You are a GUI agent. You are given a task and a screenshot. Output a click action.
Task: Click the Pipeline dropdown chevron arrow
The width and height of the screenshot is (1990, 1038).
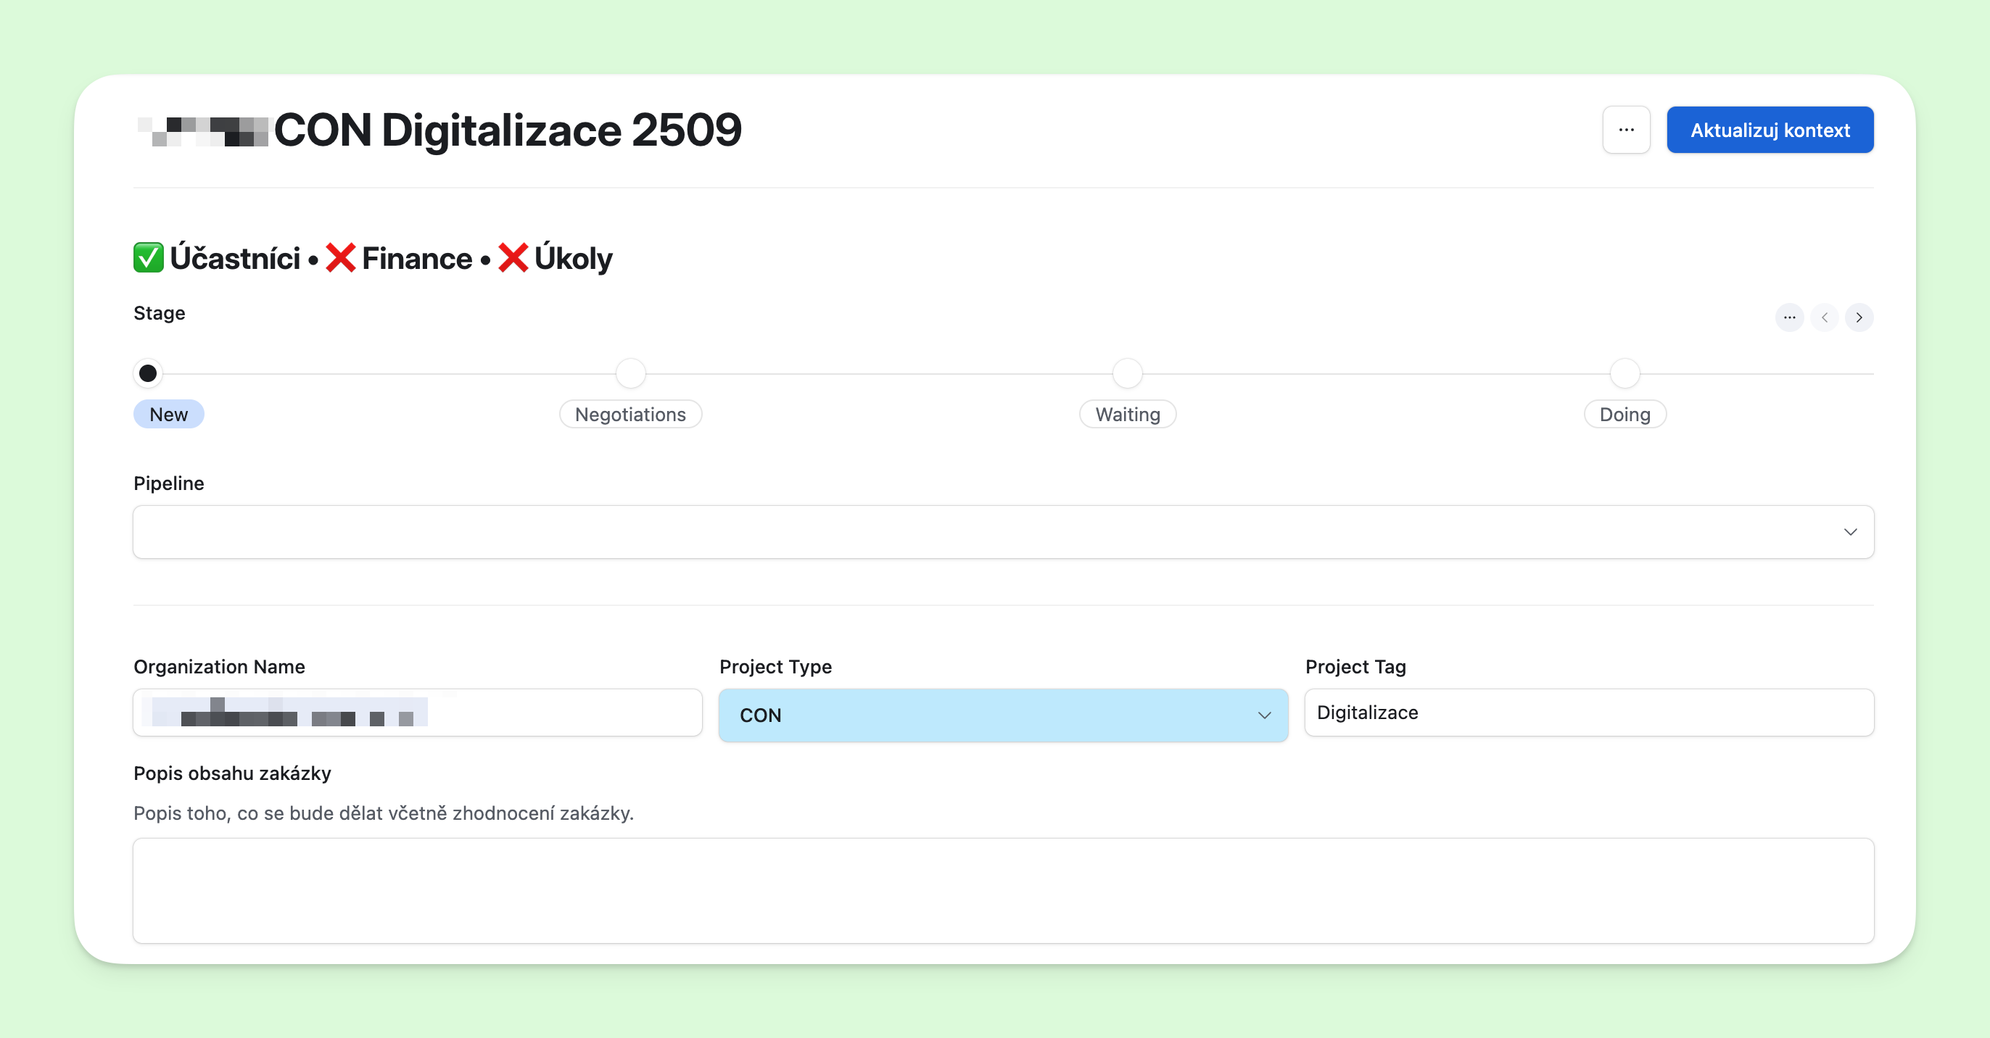click(x=1849, y=532)
